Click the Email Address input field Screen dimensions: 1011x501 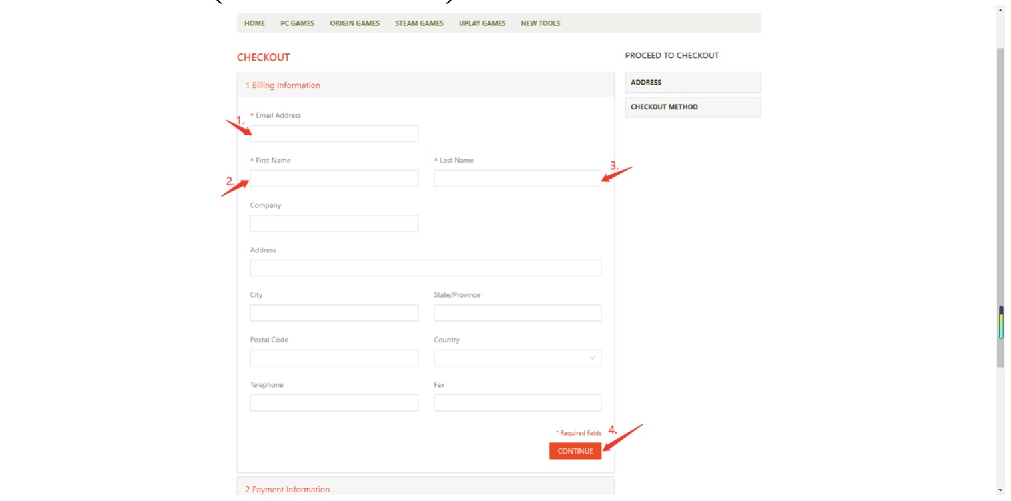coord(334,133)
